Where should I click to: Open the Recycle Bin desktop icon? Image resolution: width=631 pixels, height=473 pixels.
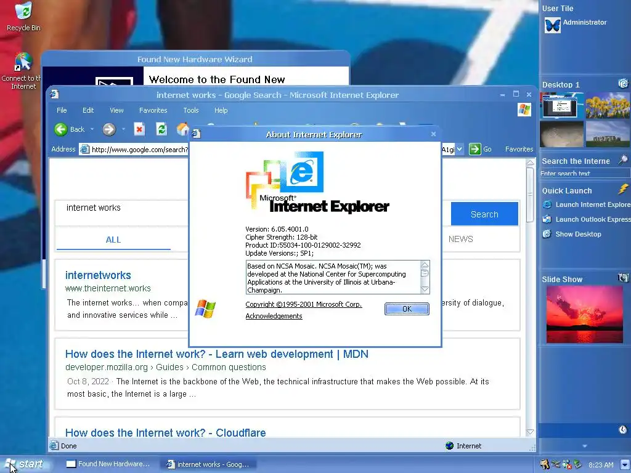(23, 17)
